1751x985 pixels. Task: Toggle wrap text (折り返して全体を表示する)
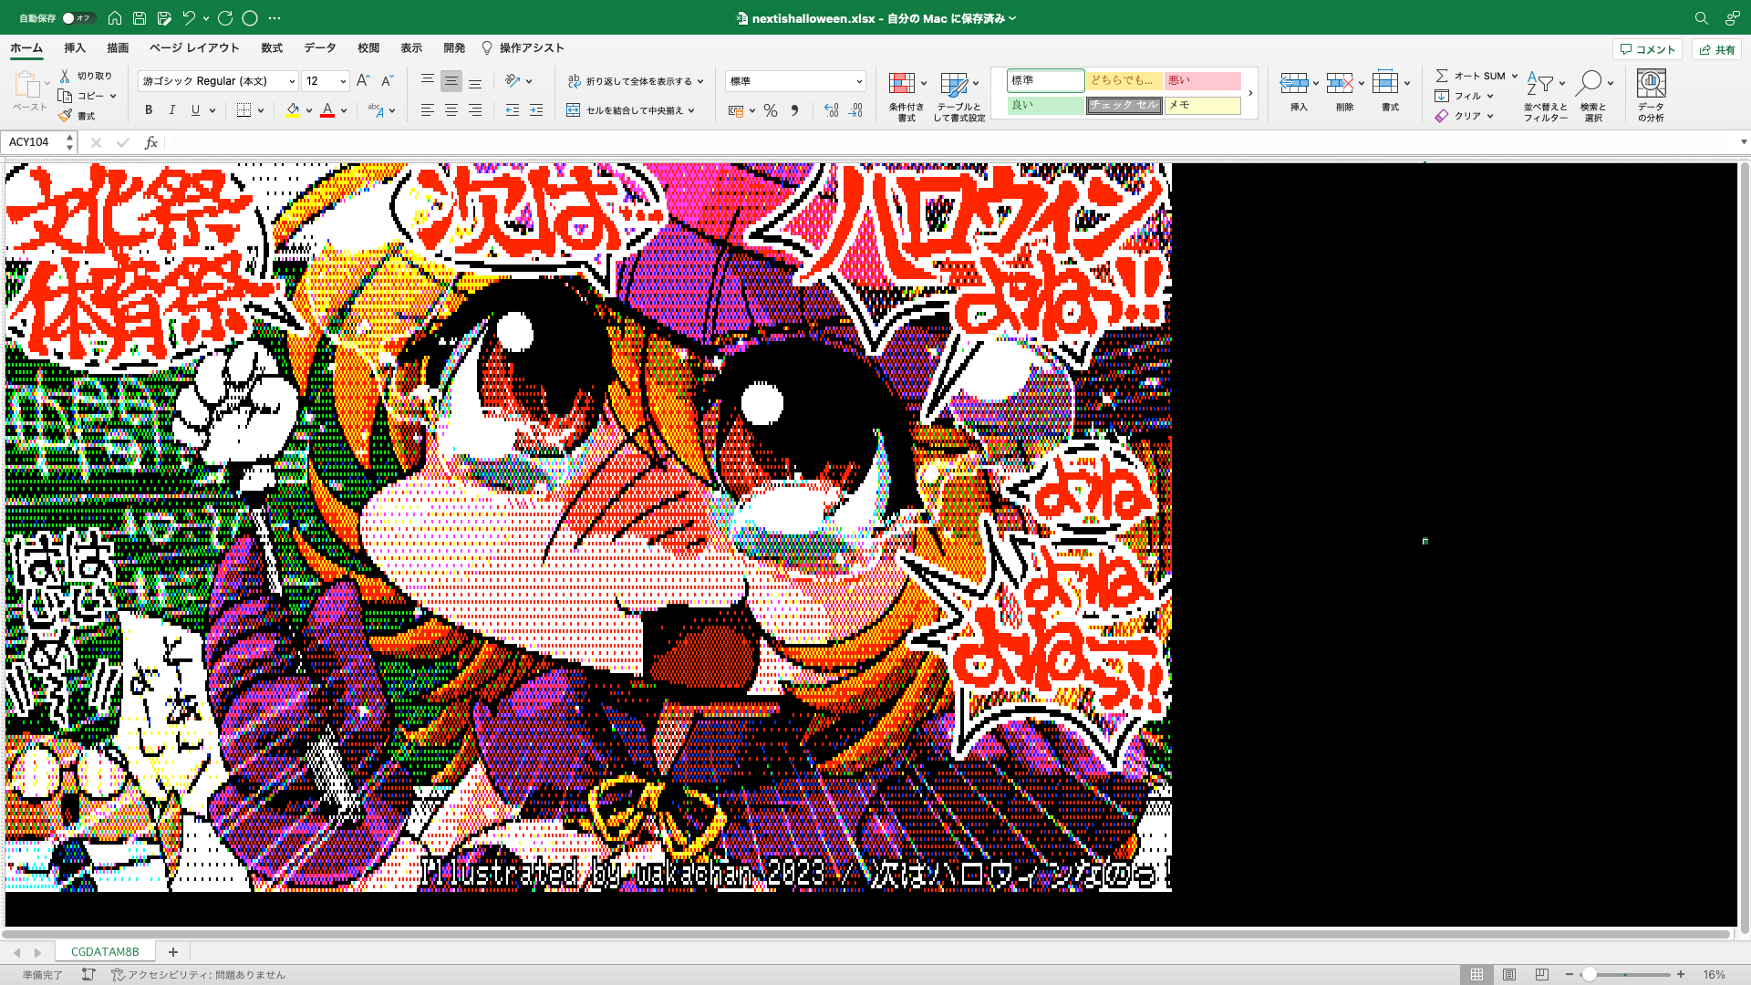pyautogui.click(x=636, y=81)
